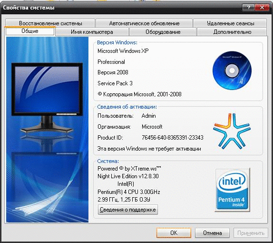The width and height of the screenshot is (273, 243).
Task: Click the Microsoft Windows XP text
Action: click(123, 51)
